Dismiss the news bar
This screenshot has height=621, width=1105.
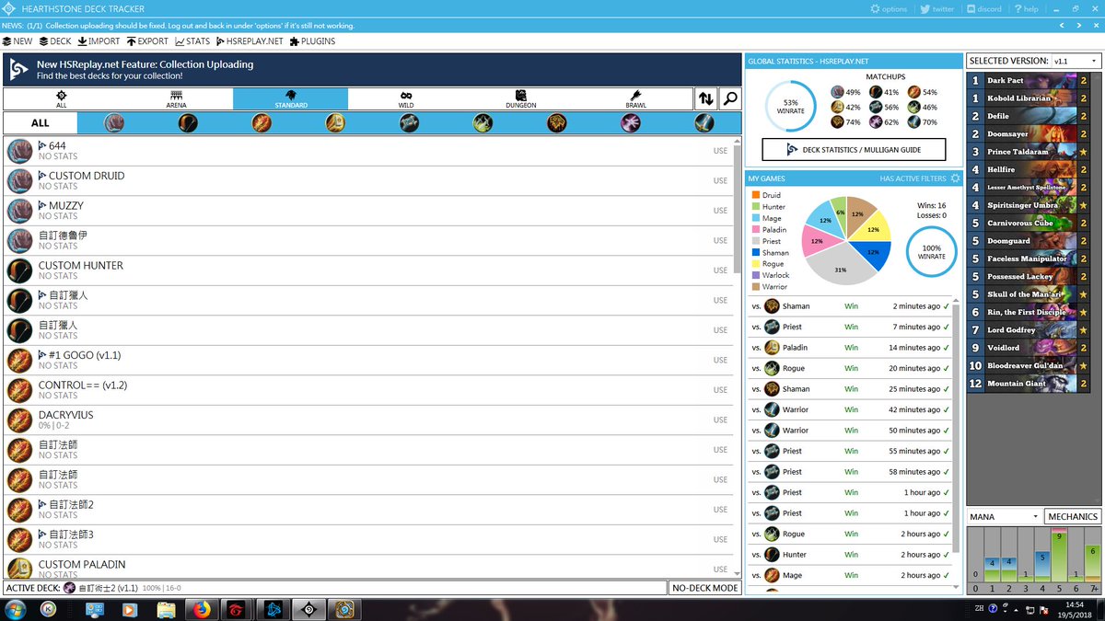click(1094, 26)
